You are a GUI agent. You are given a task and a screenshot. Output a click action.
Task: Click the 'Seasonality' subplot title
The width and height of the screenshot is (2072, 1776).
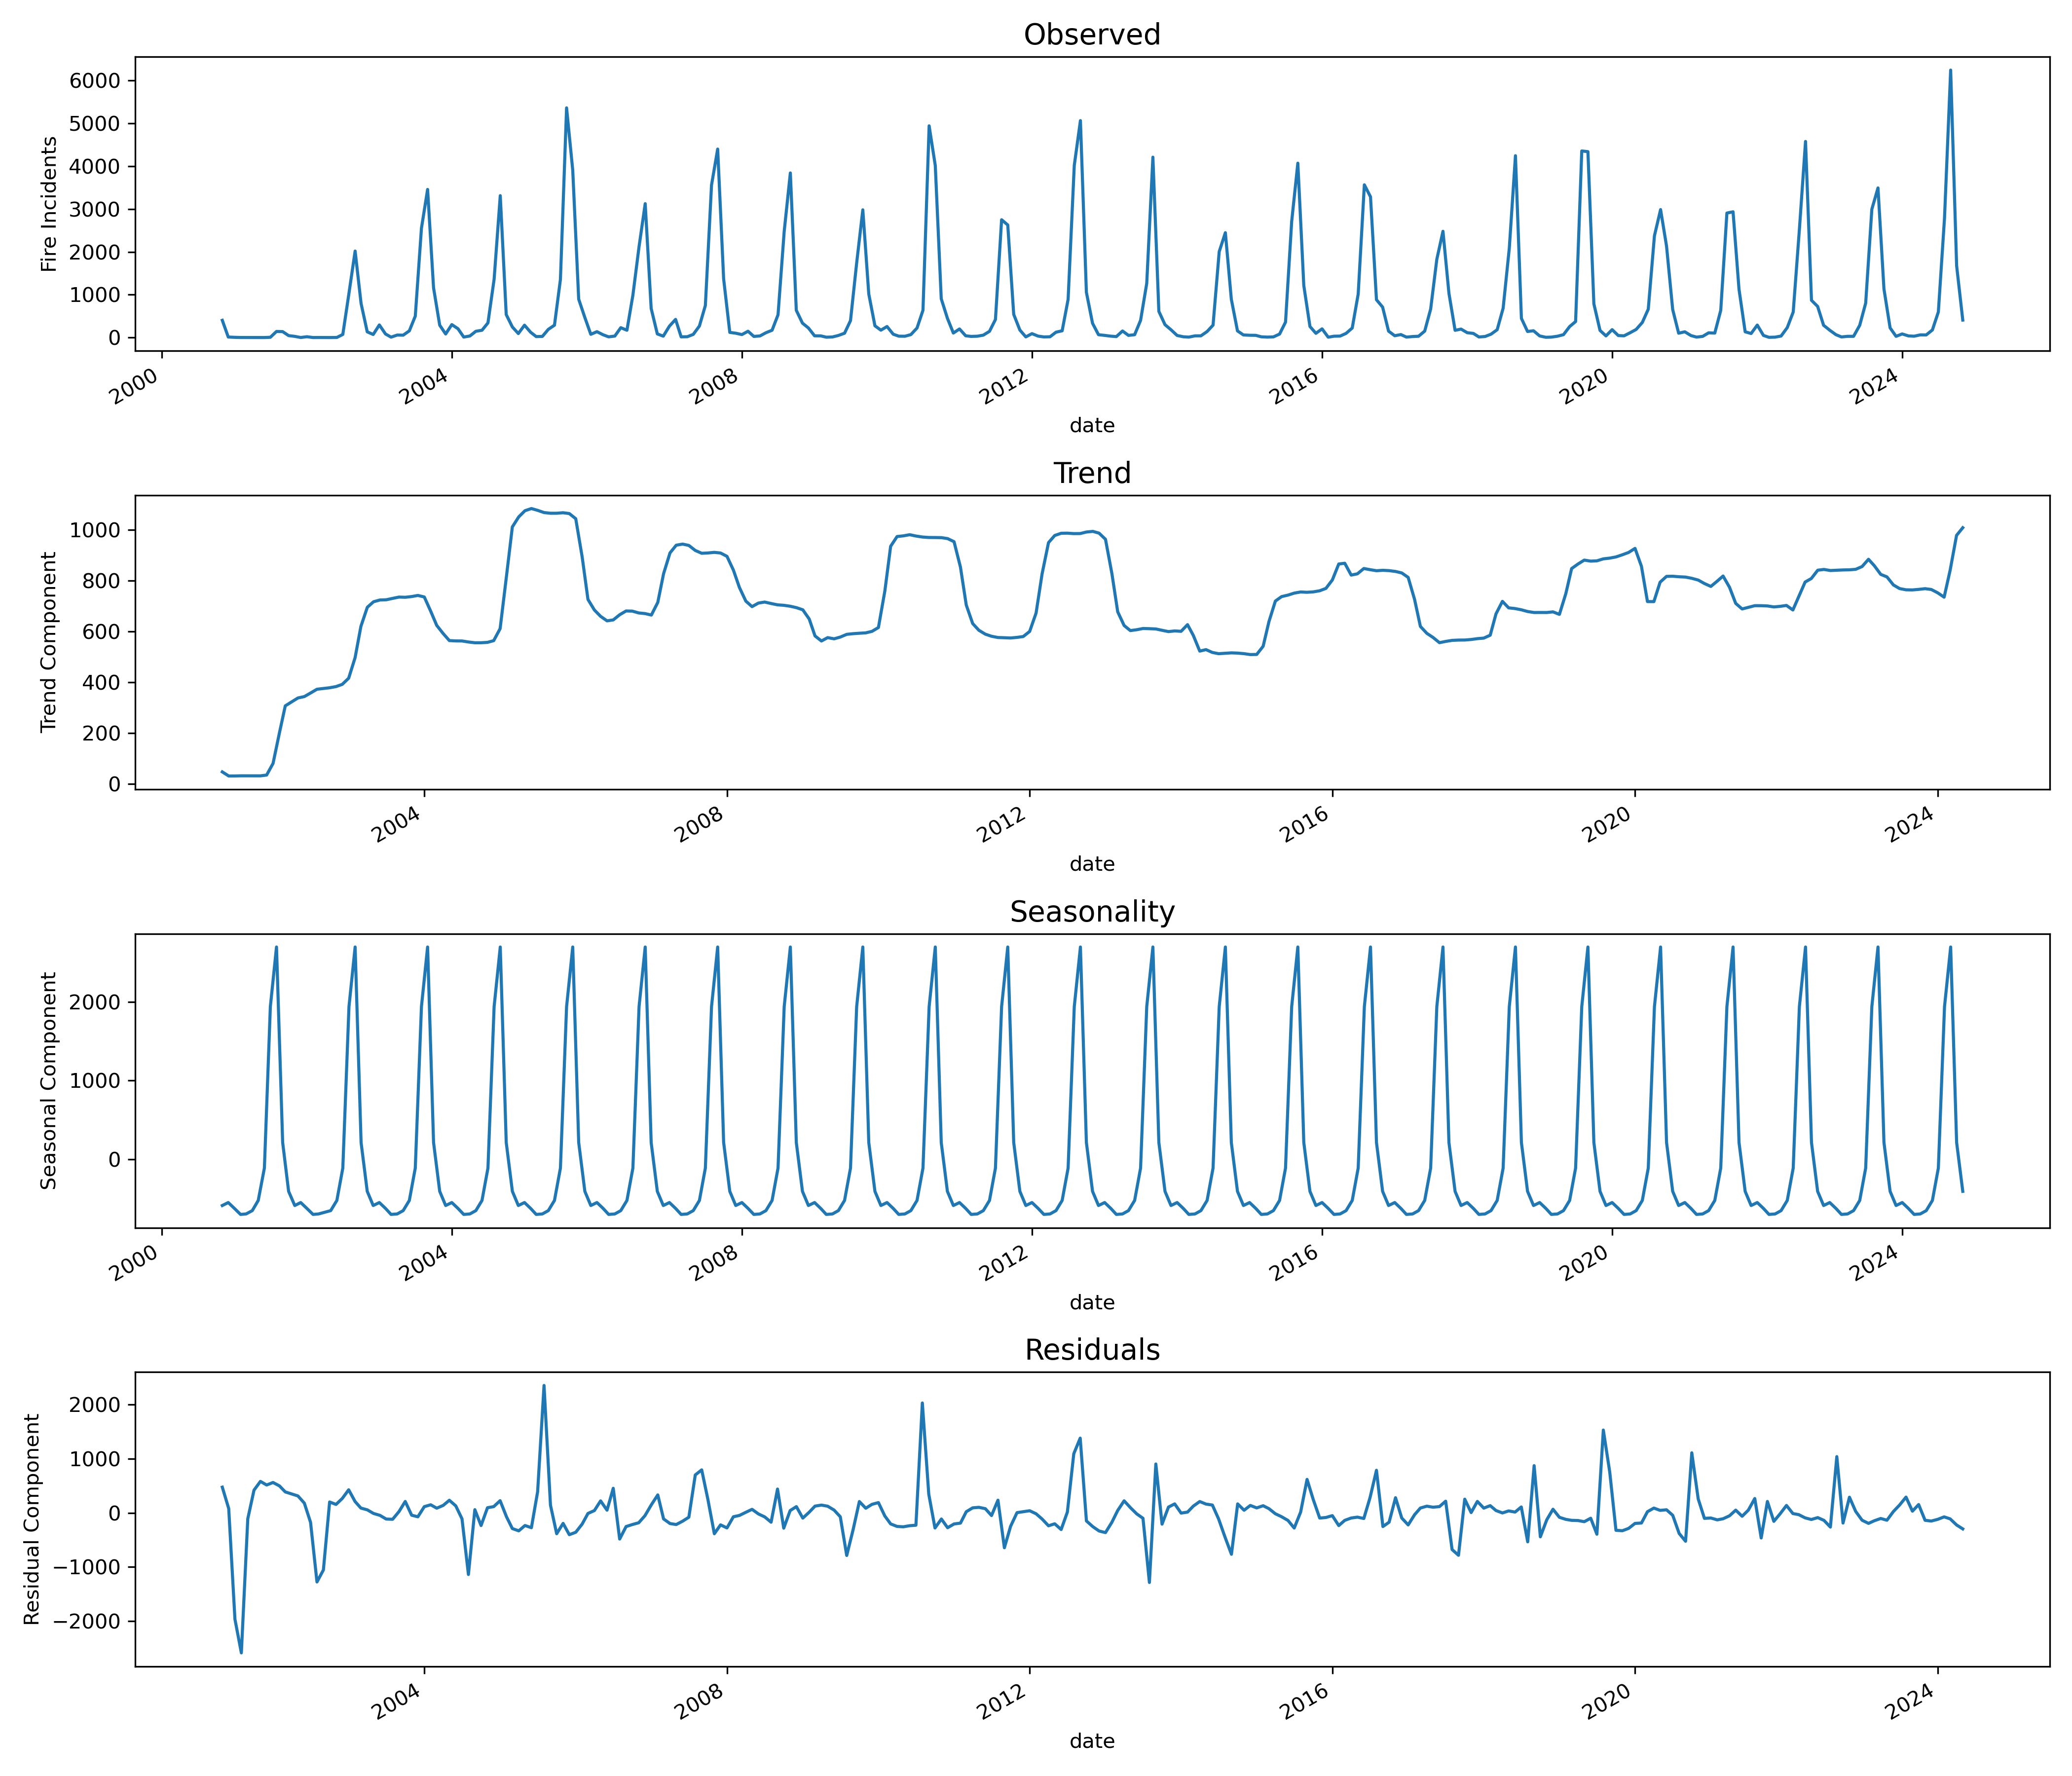[1092, 912]
